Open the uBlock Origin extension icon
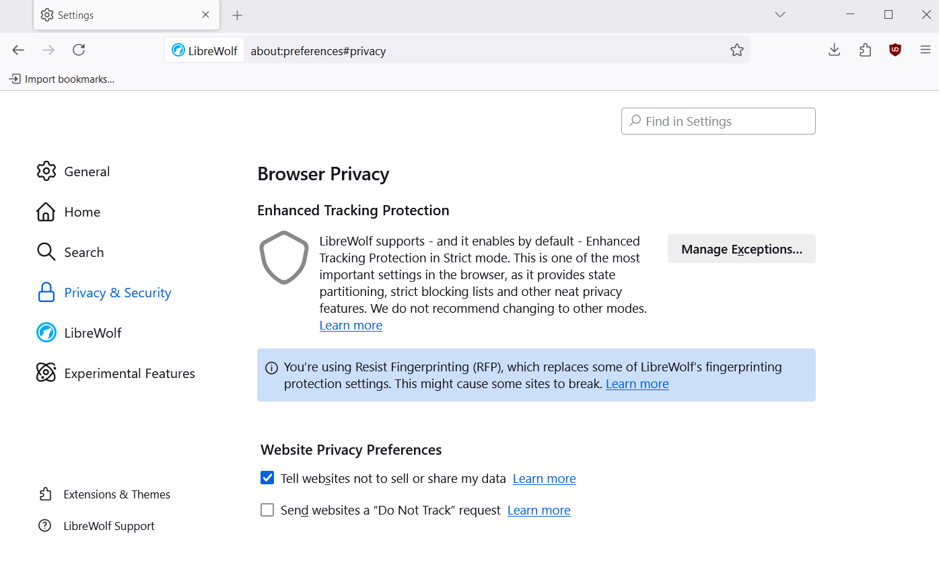Screen dimensions: 939x563 (x=895, y=50)
